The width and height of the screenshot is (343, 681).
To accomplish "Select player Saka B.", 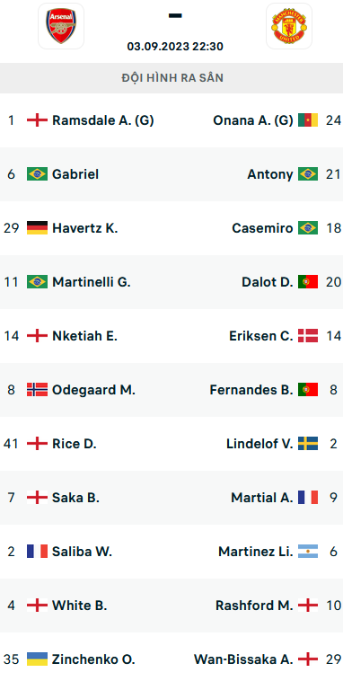I will 75,498.
